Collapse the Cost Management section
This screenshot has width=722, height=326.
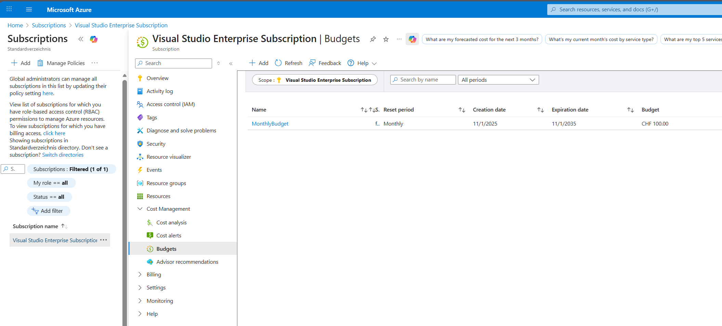pos(140,209)
